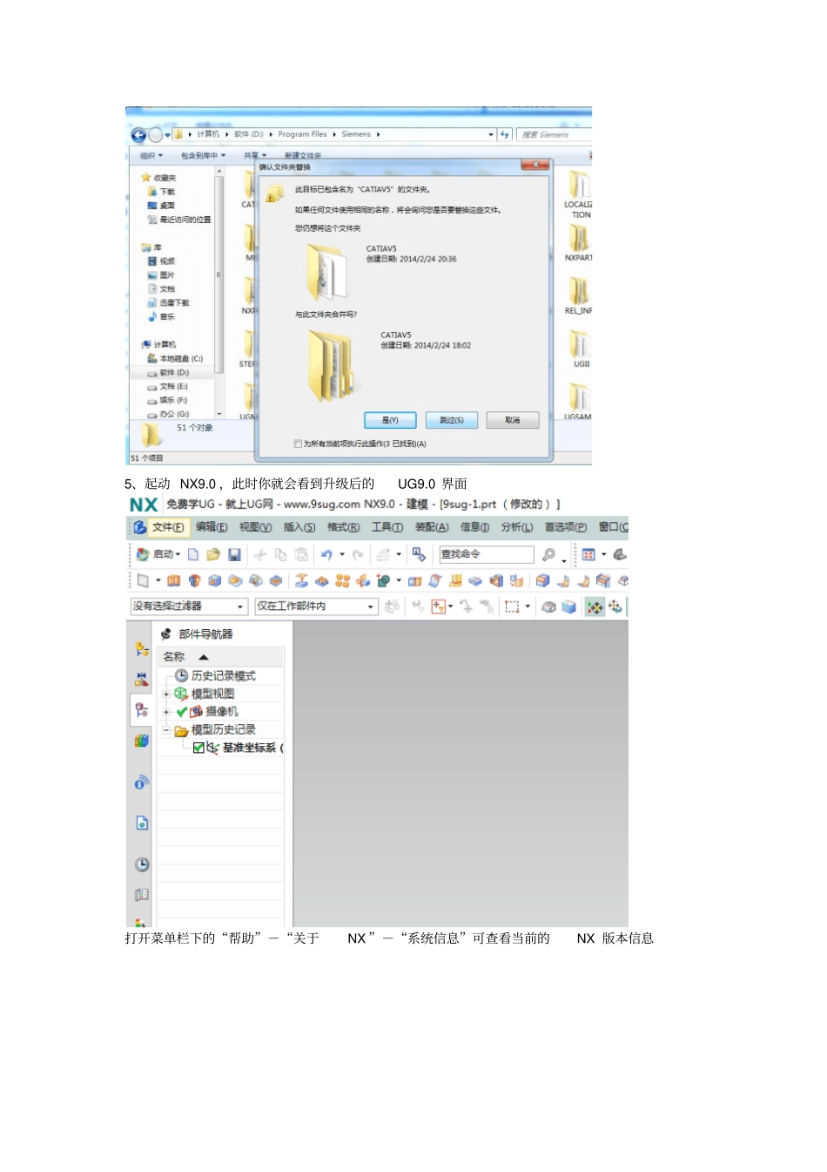Viewport: 827px width, 1172px height.
Task: Toggle the 基准坐标系 checkbox
Action: tap(198, 748)
